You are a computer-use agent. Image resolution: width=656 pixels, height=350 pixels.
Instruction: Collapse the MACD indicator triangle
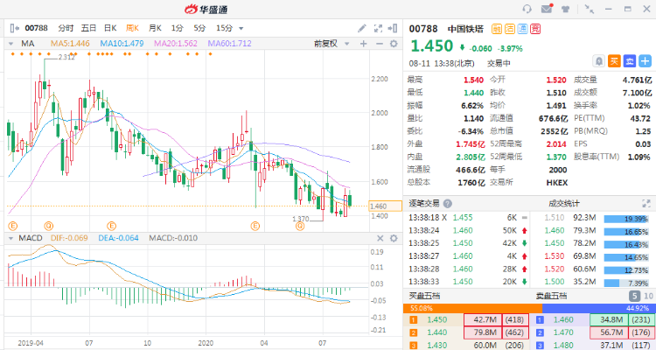(x=10, y=238)
